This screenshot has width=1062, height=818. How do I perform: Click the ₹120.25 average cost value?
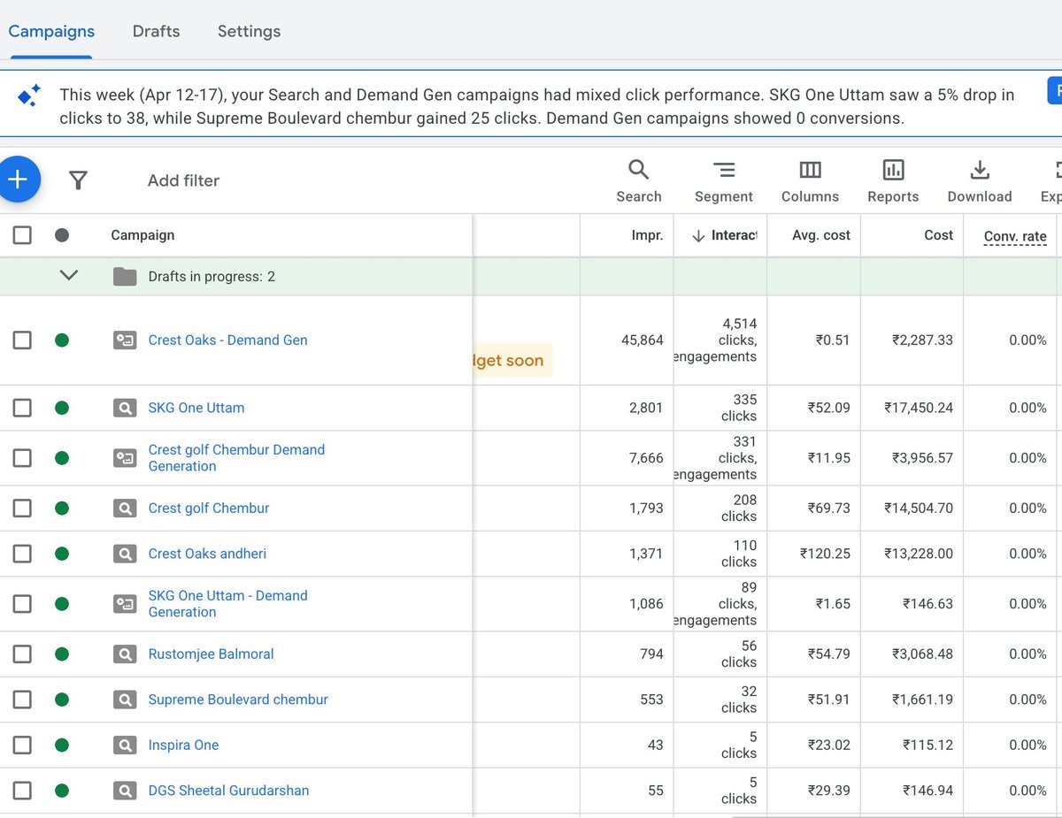[825, 554]
